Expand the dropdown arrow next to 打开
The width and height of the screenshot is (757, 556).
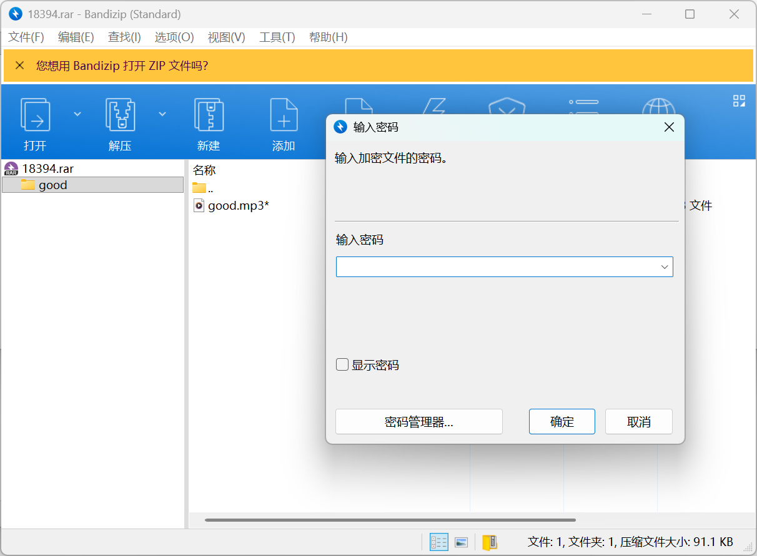click(77, 114)
